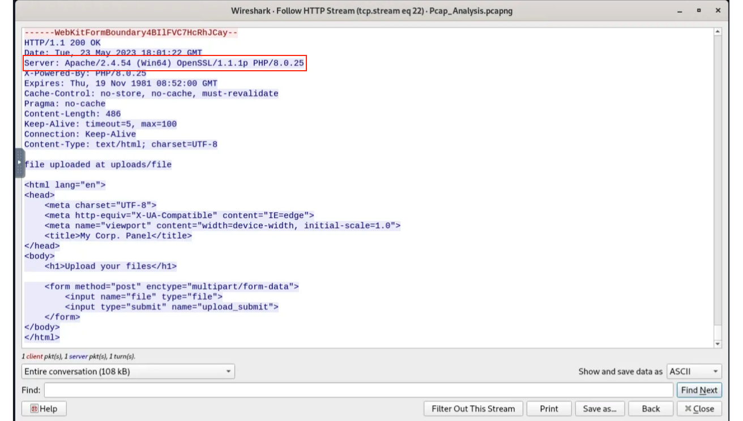Click the 'Date: Tue, 23 May 2023' line
The image size is (743, 421).
(x=113, y=53)
